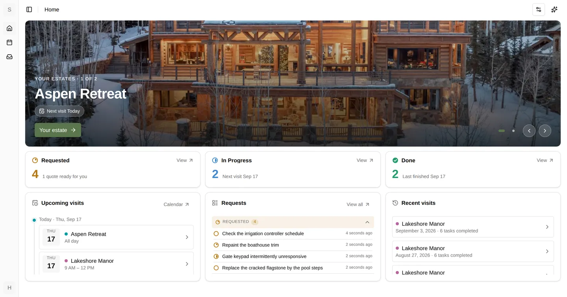The width and height of the screenshot is (567, 297).
Task: Open Lakeshore Manor August 27 visit chevron
Action: pyautogui.click(x=547, y=251)
